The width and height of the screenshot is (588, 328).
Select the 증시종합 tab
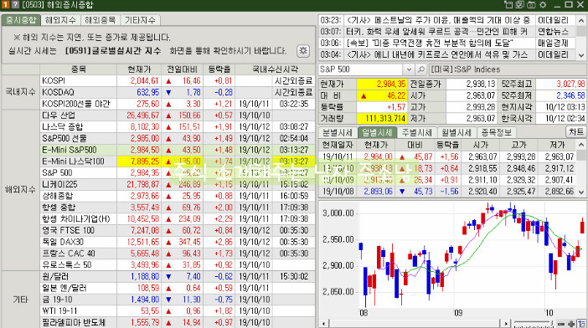(21, 20)
